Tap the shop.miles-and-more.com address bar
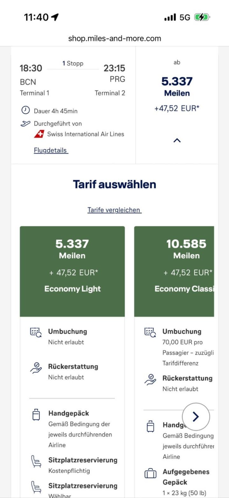 coord(114,39)
